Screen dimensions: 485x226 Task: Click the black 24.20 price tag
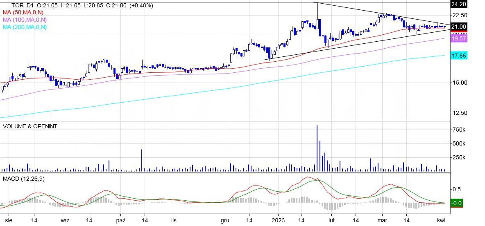tap(458, 4)
